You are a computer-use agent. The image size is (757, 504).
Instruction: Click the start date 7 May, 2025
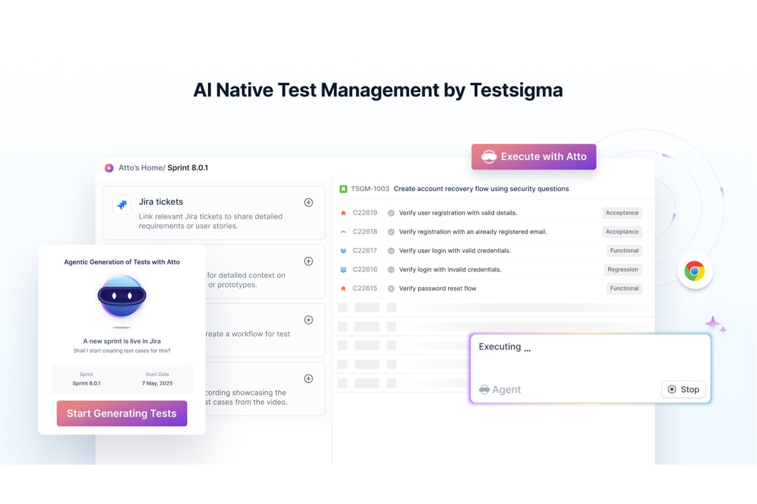157,383
